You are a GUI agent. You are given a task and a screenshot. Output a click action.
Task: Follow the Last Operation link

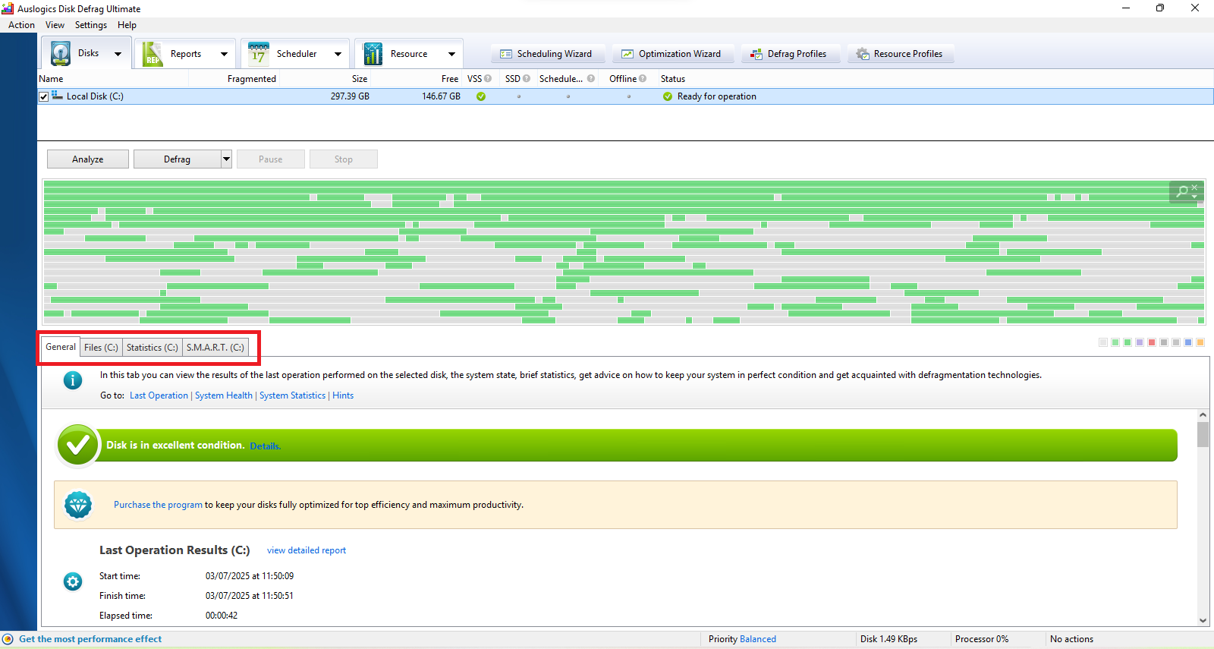click(159, 395)
